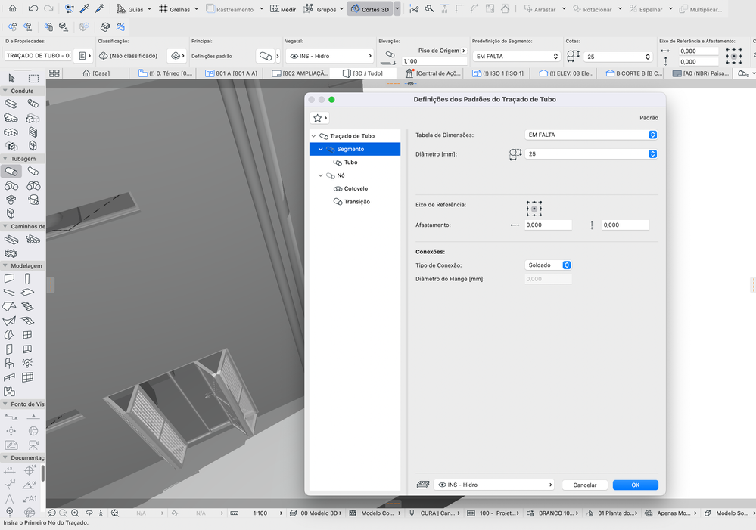The height and width of the screenshot is (530, 756).
Task: Click the Eixo de Referência anchor icon in dialog
Action: pos(534,209)
